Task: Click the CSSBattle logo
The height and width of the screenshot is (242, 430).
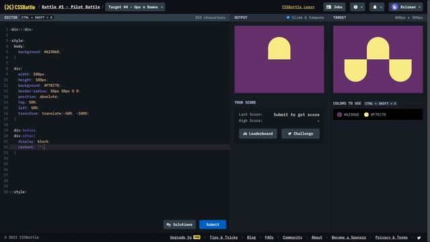Action: [19, 7]
